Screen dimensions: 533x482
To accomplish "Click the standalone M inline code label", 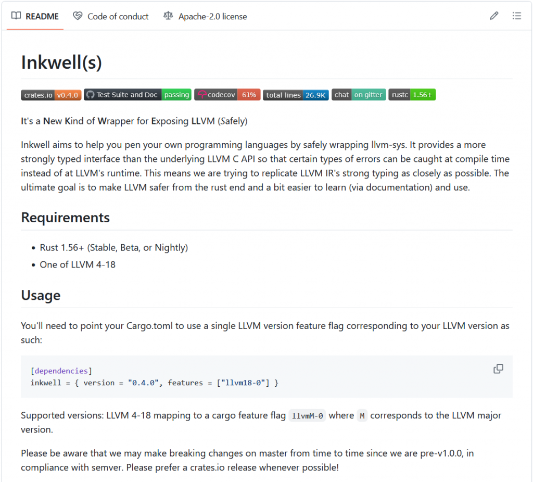I will click(x=362, y=416).
